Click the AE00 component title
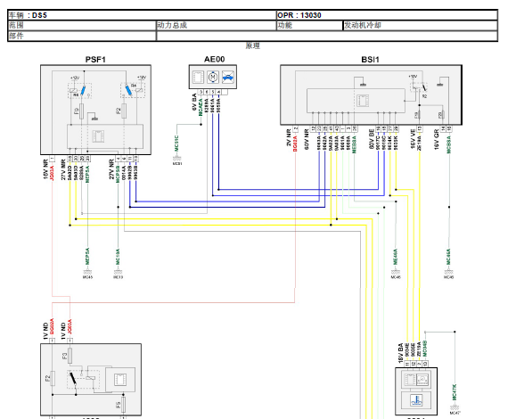 (214, 59)
